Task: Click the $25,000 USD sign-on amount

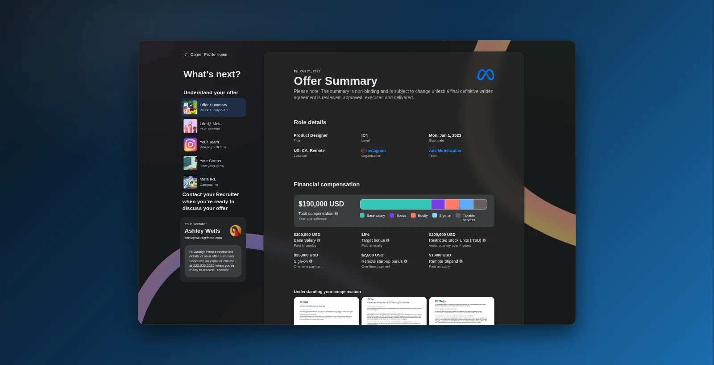Action: 306,256
